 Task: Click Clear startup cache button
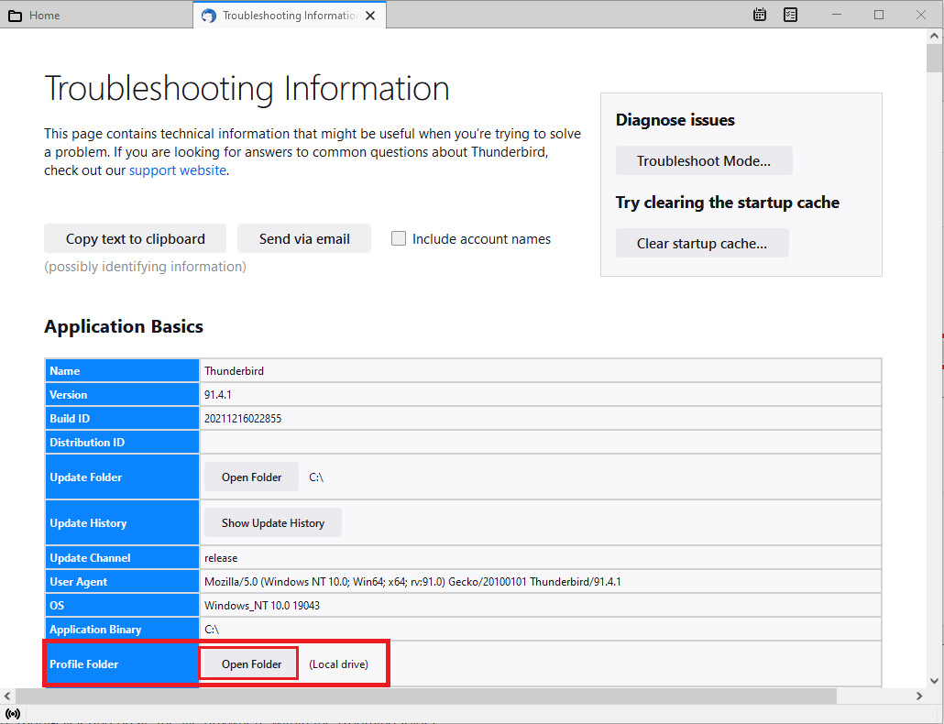point(702,243)
